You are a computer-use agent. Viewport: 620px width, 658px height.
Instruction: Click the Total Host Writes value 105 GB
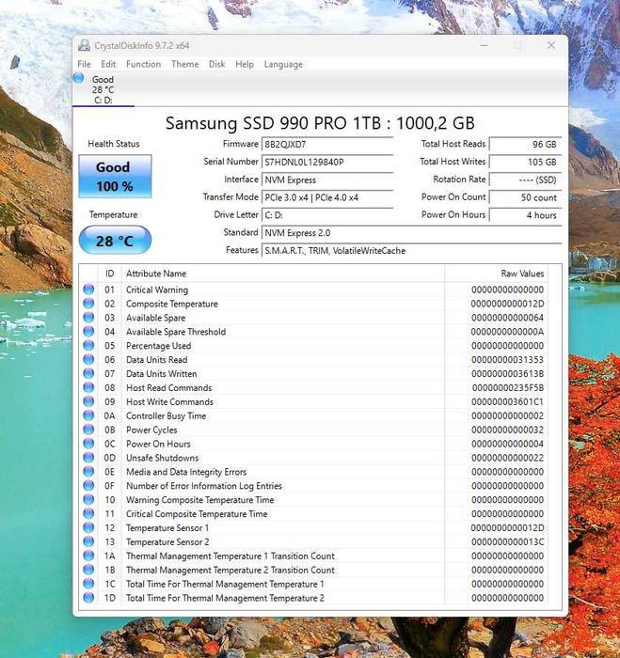(526, 162)
